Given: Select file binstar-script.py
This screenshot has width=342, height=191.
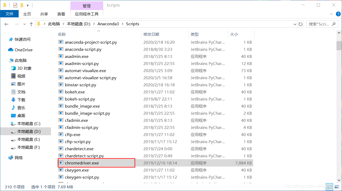Looking at the screenshot, I should (x=80, y=85).
